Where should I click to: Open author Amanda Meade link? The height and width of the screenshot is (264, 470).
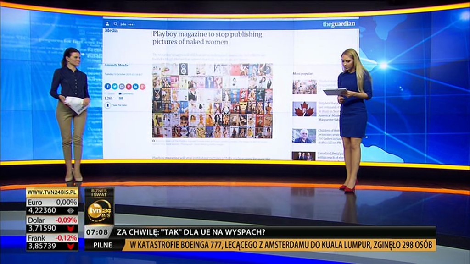(116, 65)
